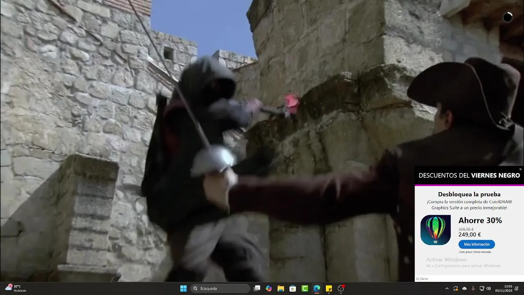Image resolution: width=524 pixels, height=295 pixels.
Task: Open File Explorer folder icon
Action: (281, 288)
